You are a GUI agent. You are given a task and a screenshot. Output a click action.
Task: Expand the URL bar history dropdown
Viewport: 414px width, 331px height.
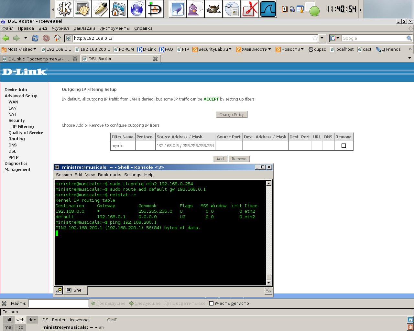point(322,38)
